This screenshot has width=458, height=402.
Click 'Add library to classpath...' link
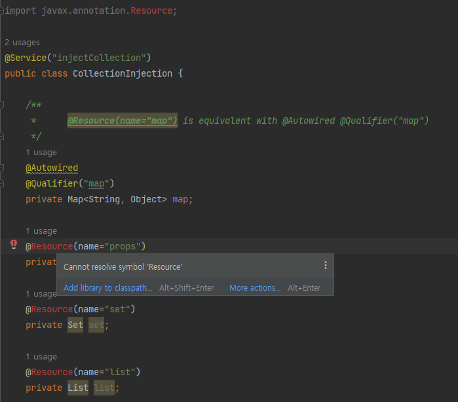pos(107,288)
